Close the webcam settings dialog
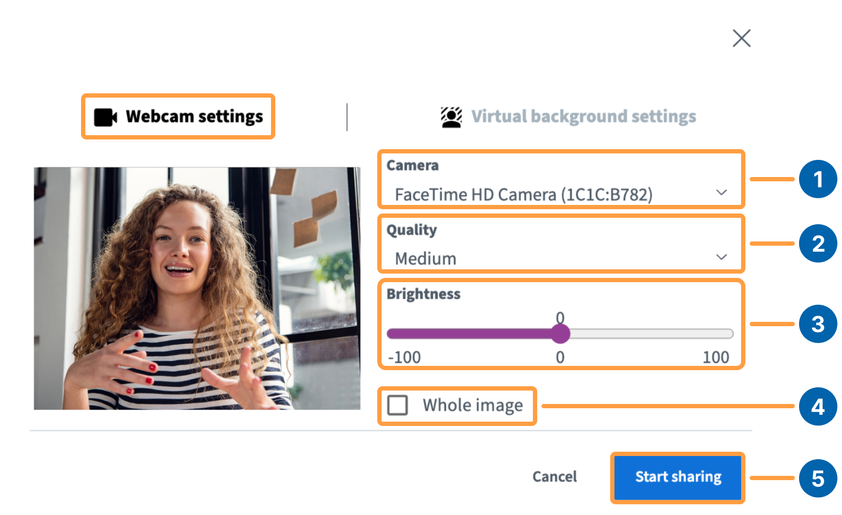This screenshot has width=842, height=515. [742, 38]
